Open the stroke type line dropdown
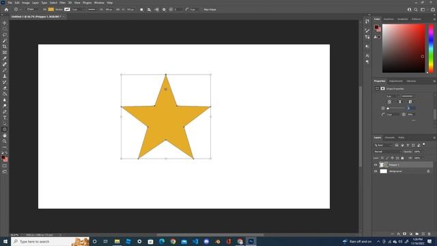This screenshot has height=246, width=437. pos(93,10)
